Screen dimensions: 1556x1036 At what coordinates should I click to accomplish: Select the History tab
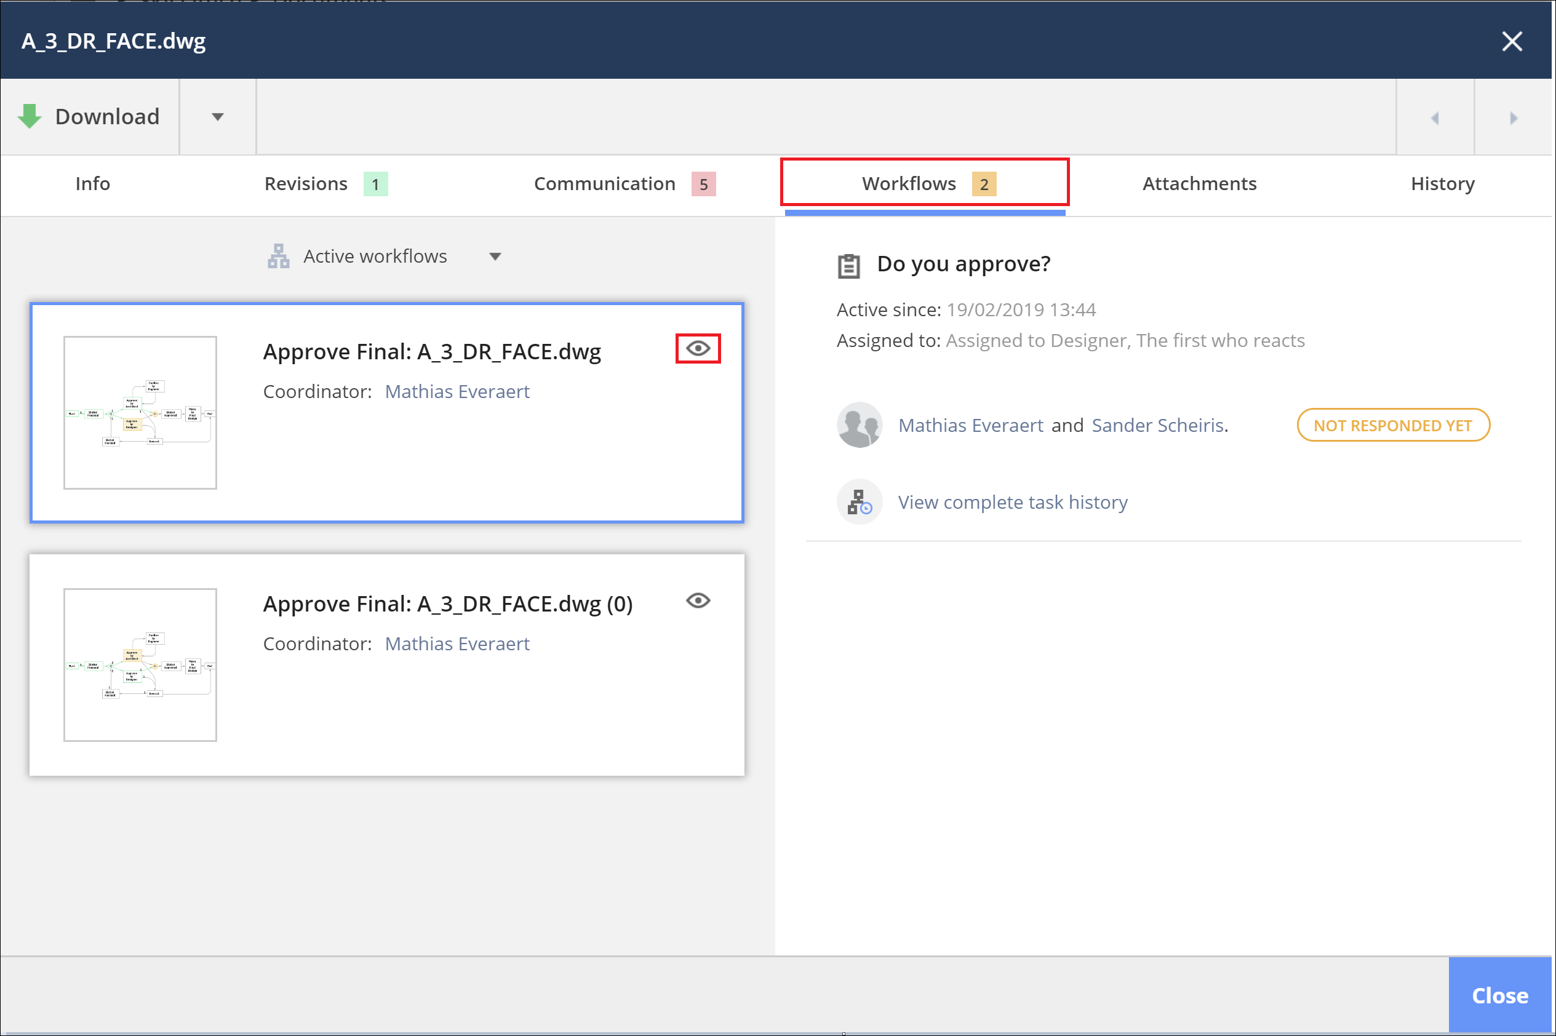click(x=1440, y=183)
